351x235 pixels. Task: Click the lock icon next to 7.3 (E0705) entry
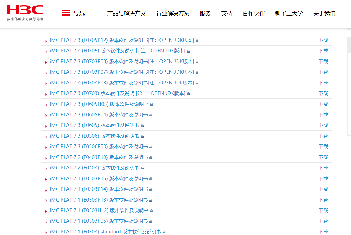coord(188,51)
